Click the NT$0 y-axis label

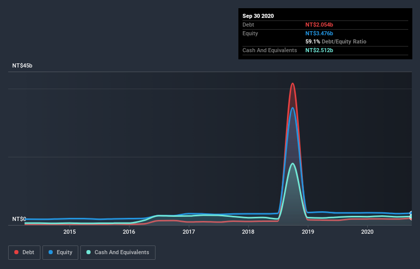point(19,219)
